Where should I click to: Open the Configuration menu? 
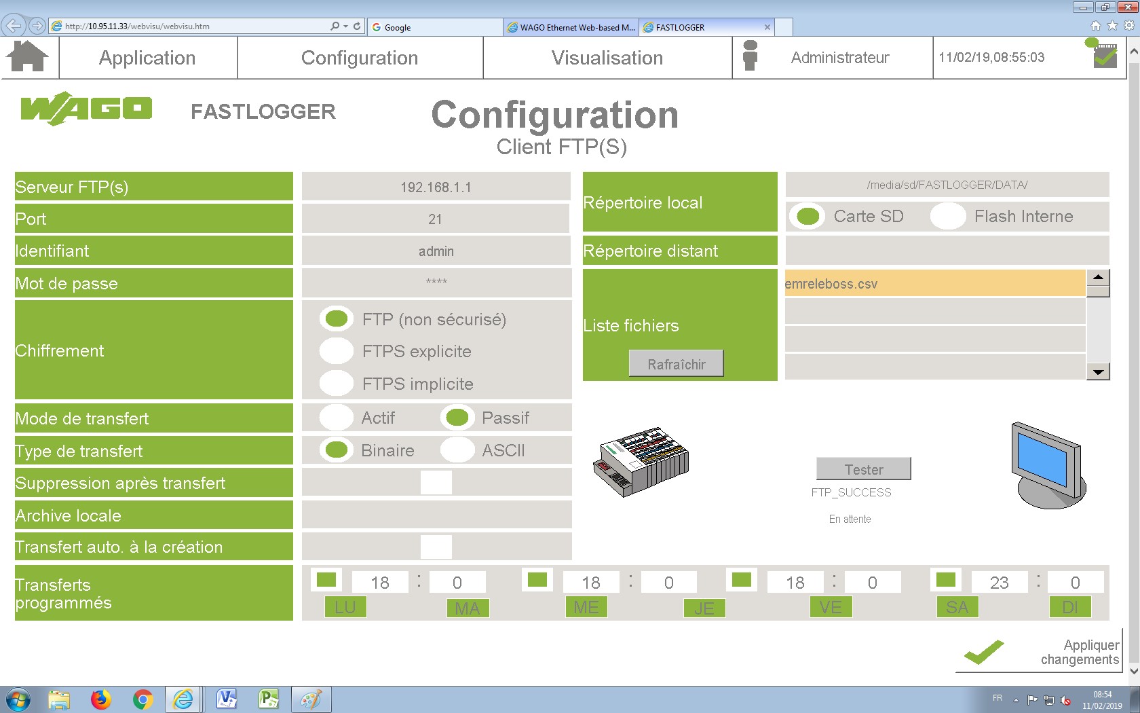coord(360,58)
